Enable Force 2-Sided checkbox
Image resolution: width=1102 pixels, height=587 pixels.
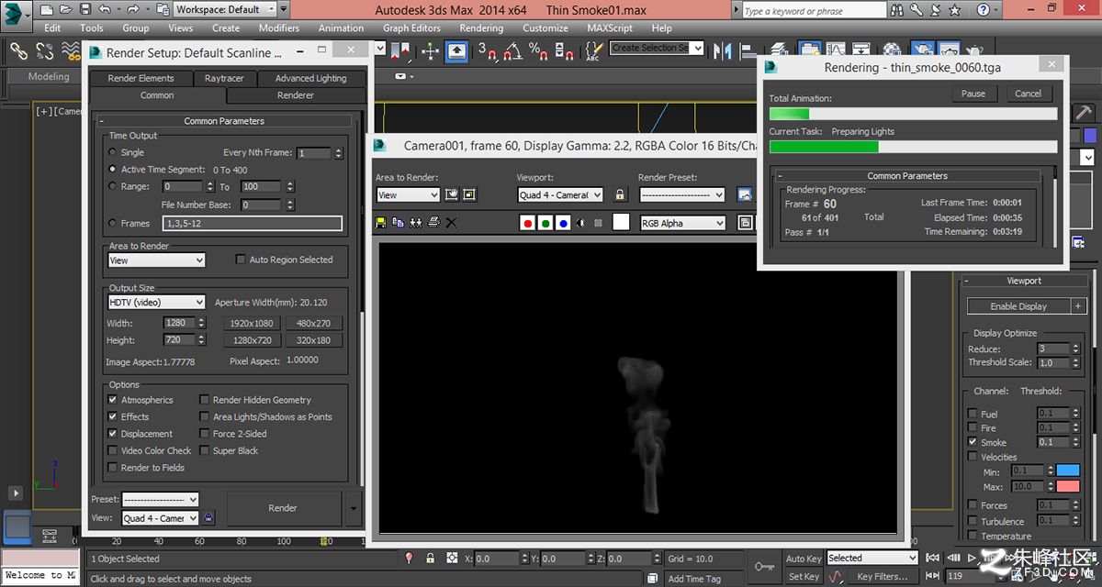pyautogui.click(x=205, y=434)
